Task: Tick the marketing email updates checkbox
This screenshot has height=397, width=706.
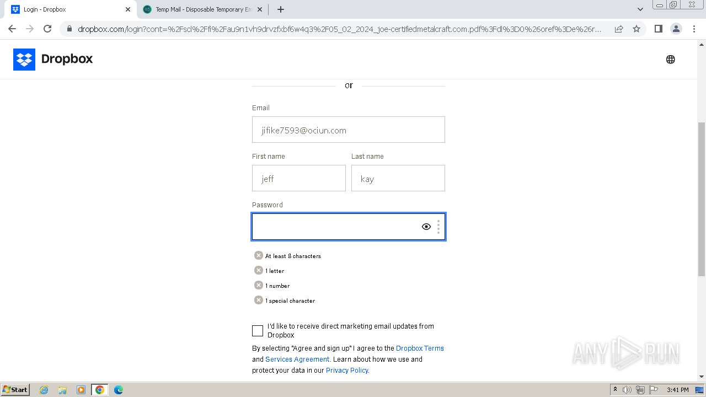Action: click(x=258, y=331)
